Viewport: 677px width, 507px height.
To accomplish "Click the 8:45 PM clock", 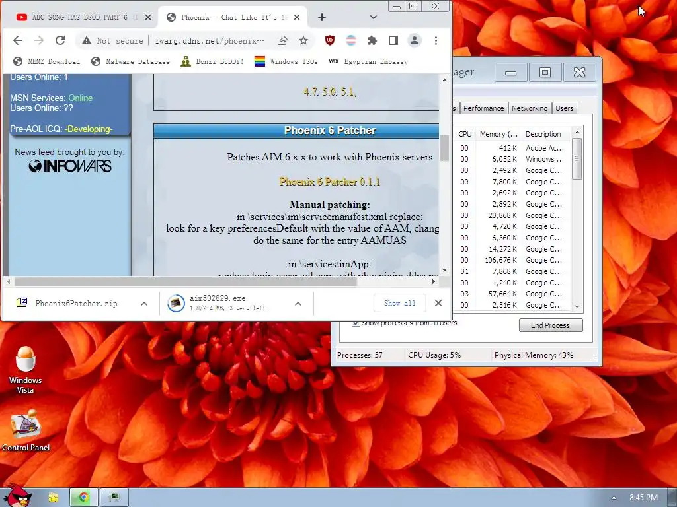I will click(643, 498).
